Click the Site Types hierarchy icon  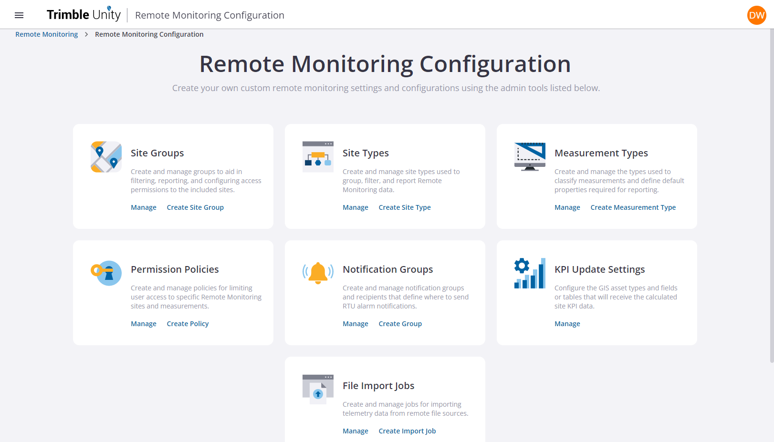pyautogui.click(x=318, y=156)
